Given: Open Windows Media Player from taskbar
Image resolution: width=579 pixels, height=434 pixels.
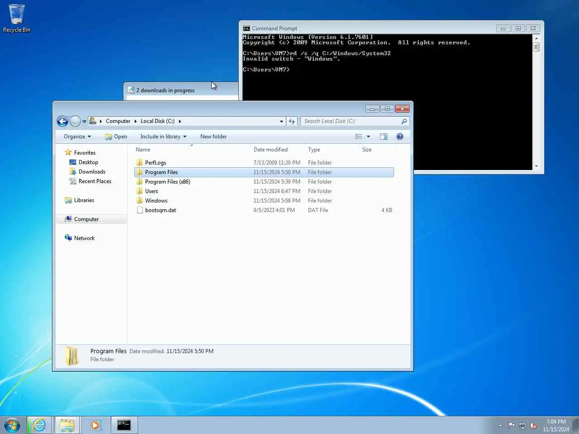Looking at the screenshot, I should pos(95,425).
